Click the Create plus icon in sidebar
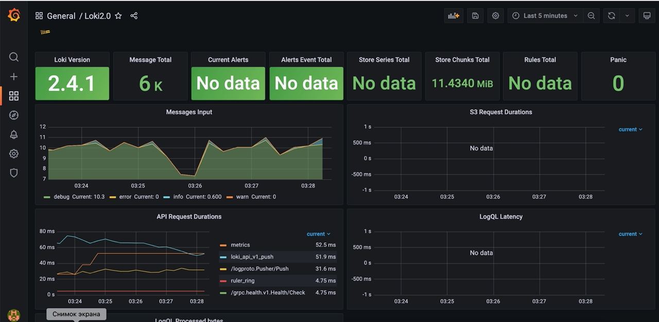The image size is (659, 322). [14, 77]
